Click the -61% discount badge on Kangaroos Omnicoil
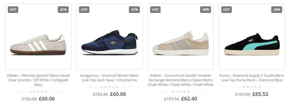Screen dimensions: 289x109 [x=134, y=10]
